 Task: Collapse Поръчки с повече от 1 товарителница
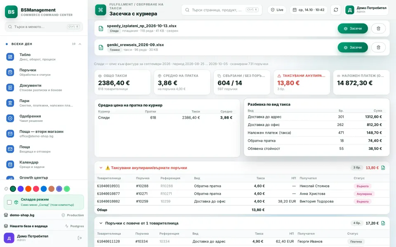point(101,223)
